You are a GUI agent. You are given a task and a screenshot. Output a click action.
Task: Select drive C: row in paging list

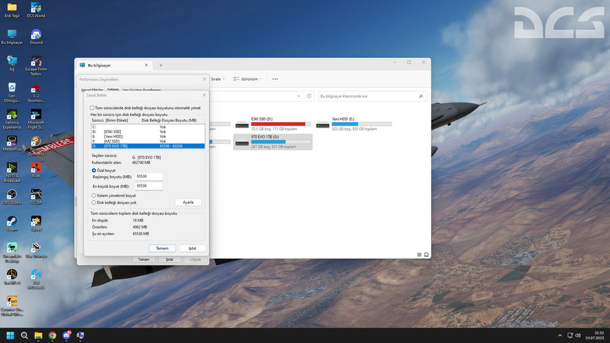tap(148, 127)
